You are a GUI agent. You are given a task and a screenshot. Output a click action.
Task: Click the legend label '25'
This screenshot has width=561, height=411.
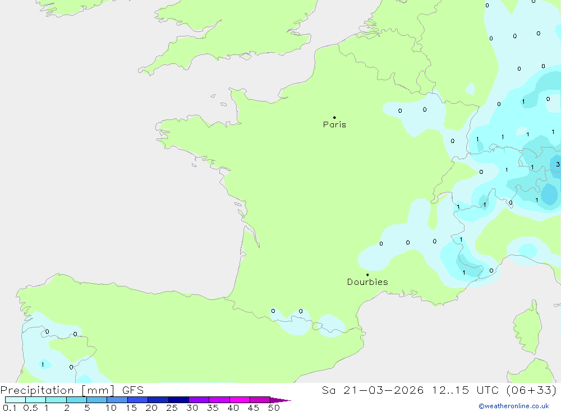172,408
